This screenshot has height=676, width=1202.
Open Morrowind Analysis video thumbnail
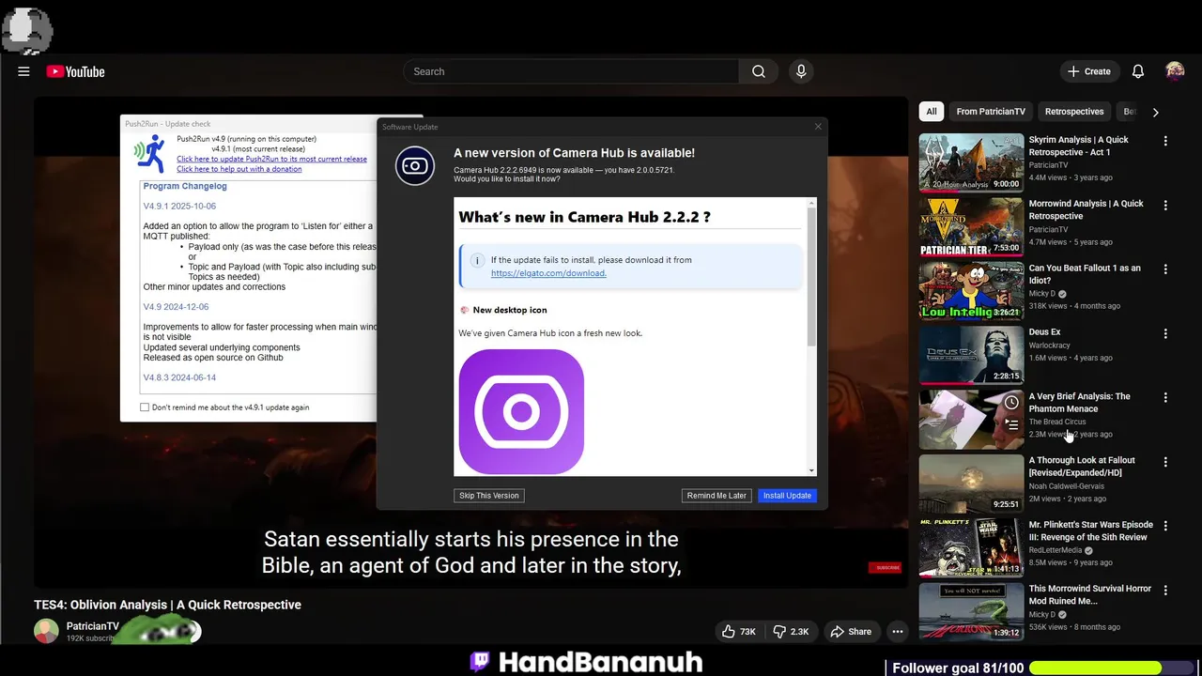click(x=971, y=226)
